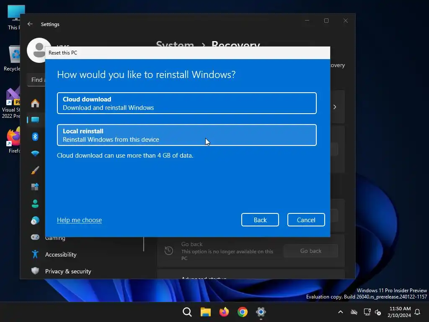Open the Home icon in the Settings sidebar
The width and height of the screenshot is (429, 322).
(x=35, y=103)
